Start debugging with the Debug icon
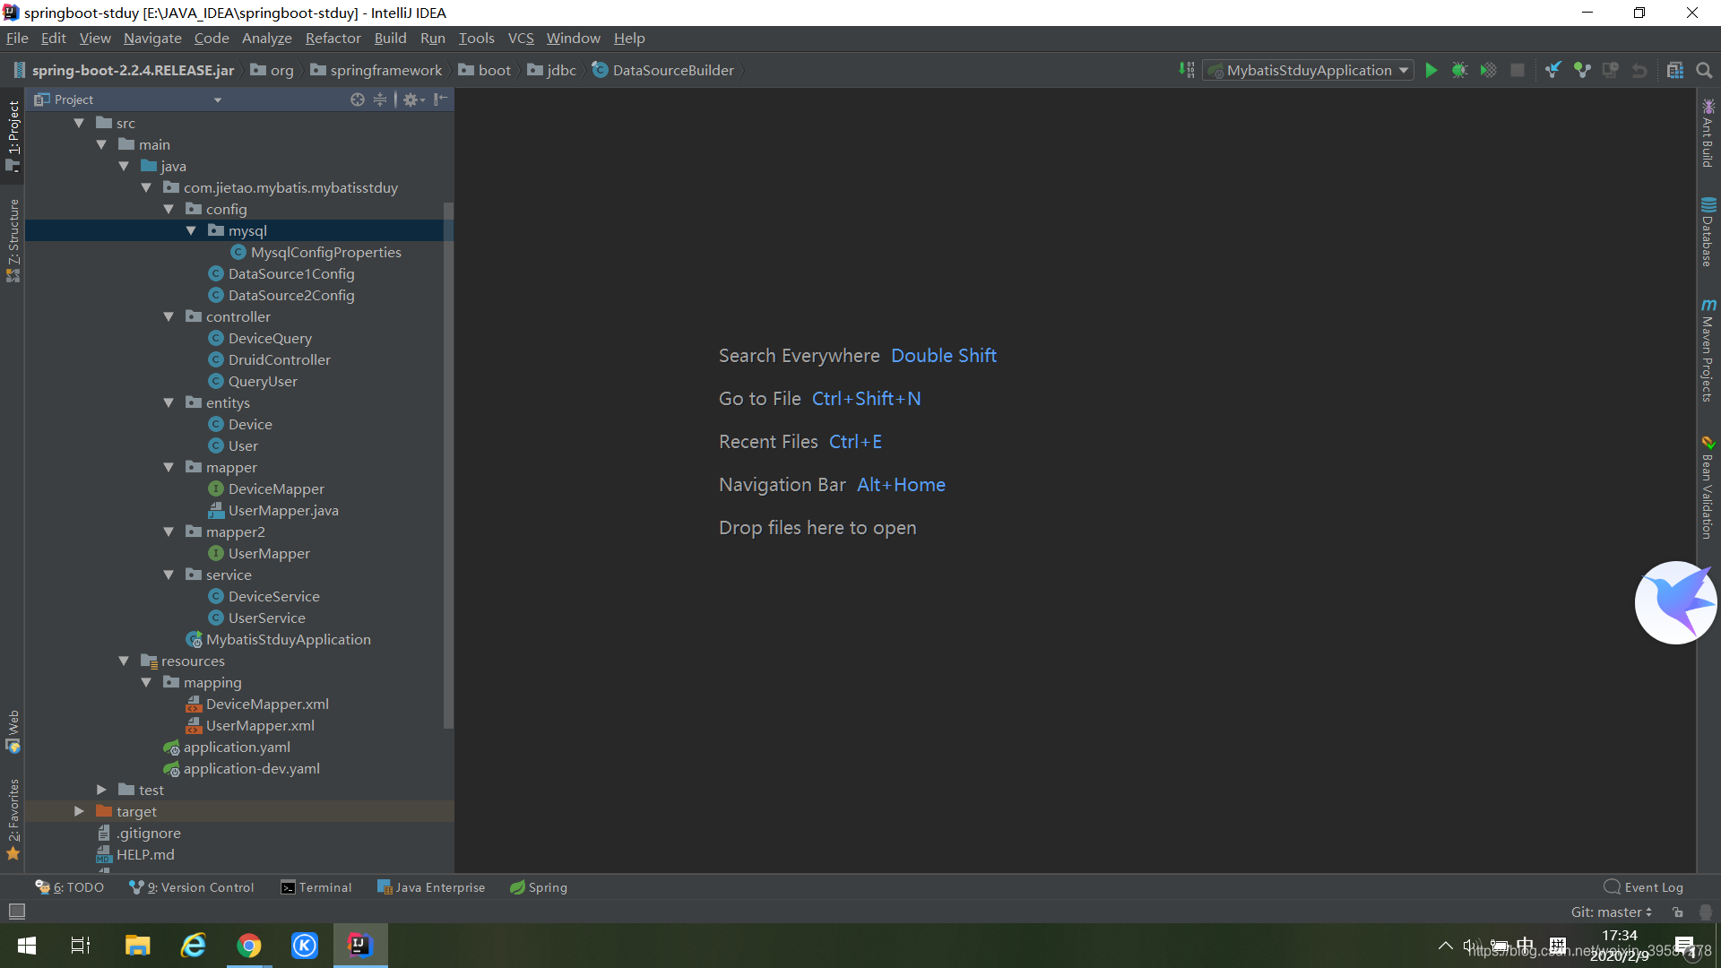The height and width of the screenshot is (968, 1721). click(1460, 70)
